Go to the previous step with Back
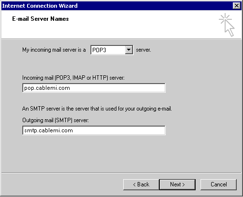The image size is (243, 197). [141, 184]
